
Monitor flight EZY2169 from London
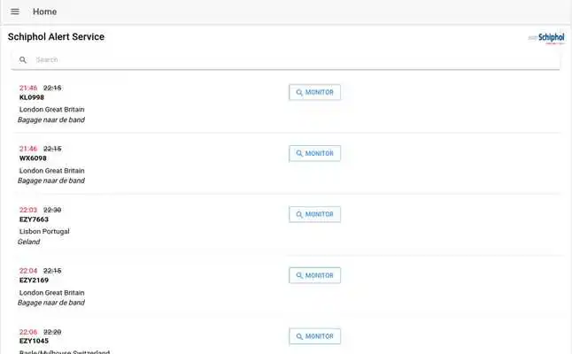315,275
